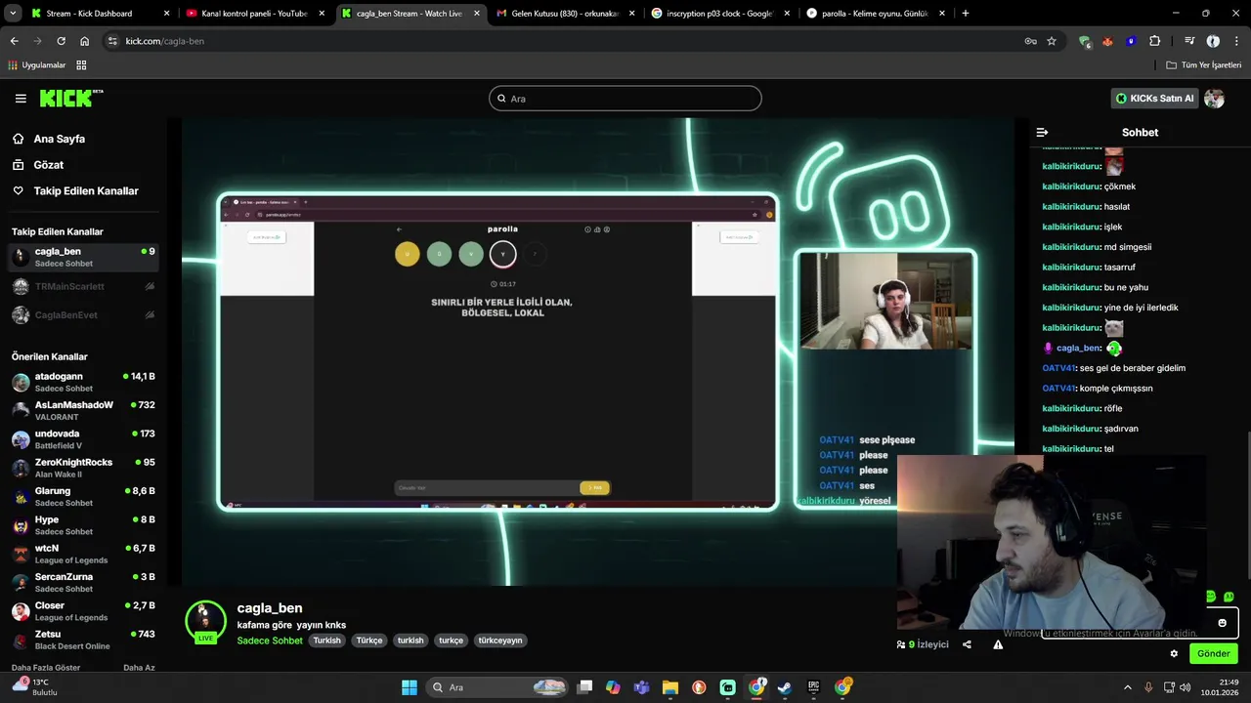Bookmark this page with star icon
This screenshot has width=1251, height=703.
(x=1052, y=41)
